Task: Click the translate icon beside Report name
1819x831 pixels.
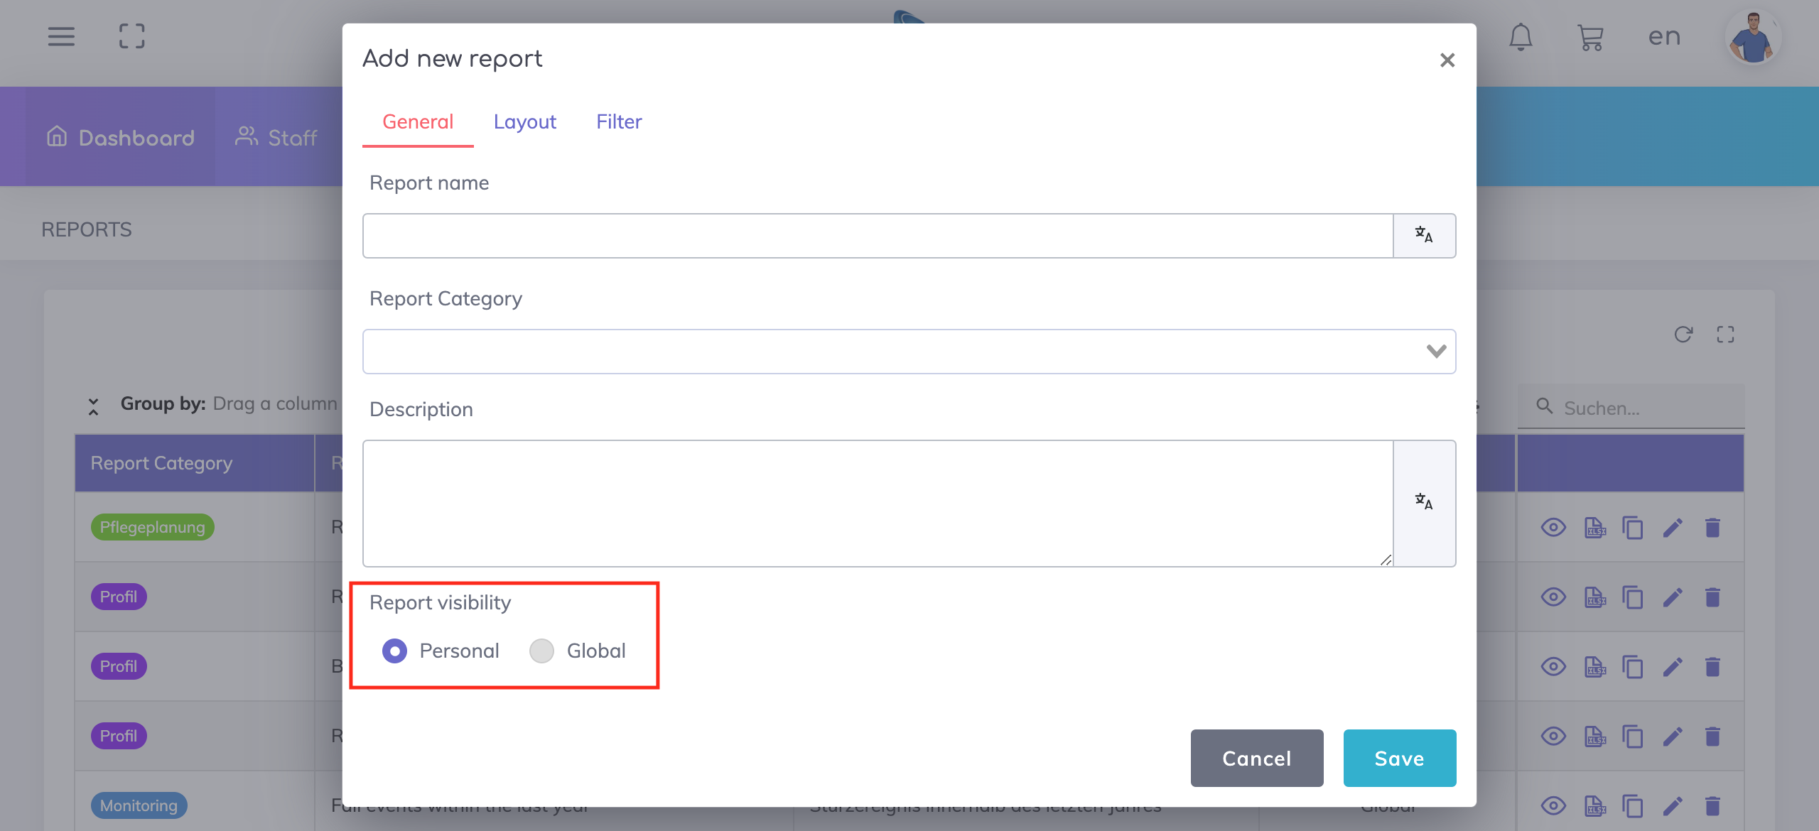Action: click(1424, 235)
